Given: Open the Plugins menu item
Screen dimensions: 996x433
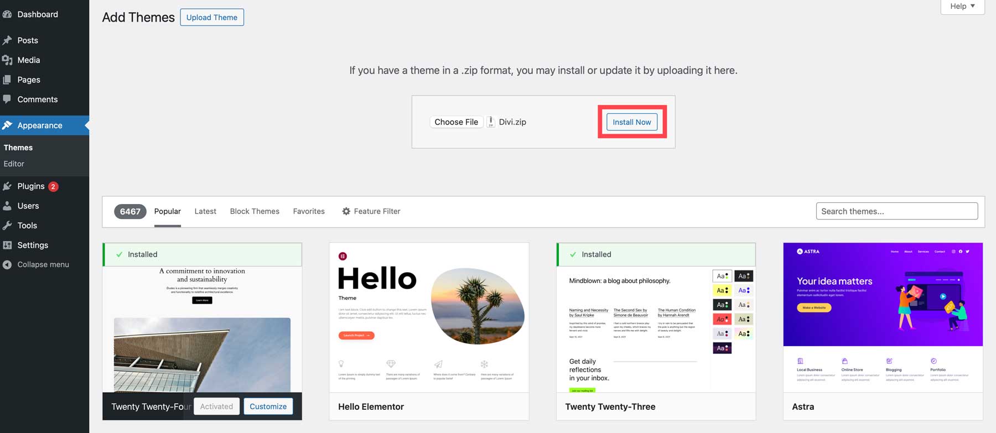Looking at the screenshot, I should [x=44, y=186].
